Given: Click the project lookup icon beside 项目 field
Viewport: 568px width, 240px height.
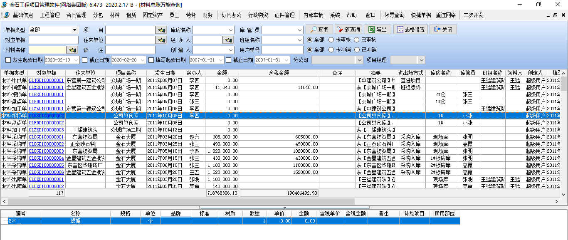Looking at the screenshot, I should click(161, 30).
